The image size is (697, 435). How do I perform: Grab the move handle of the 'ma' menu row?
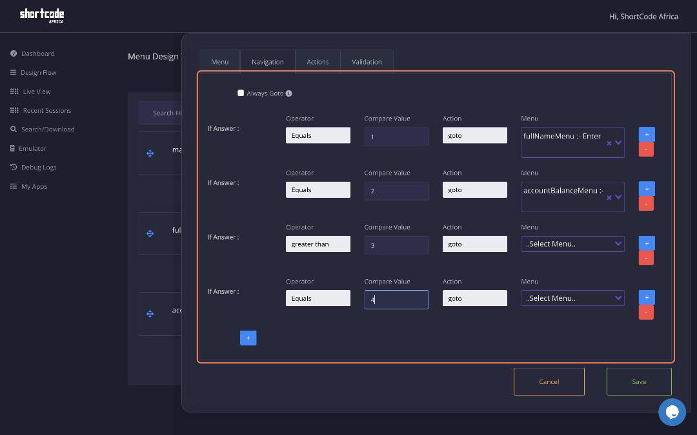[150, 153]
